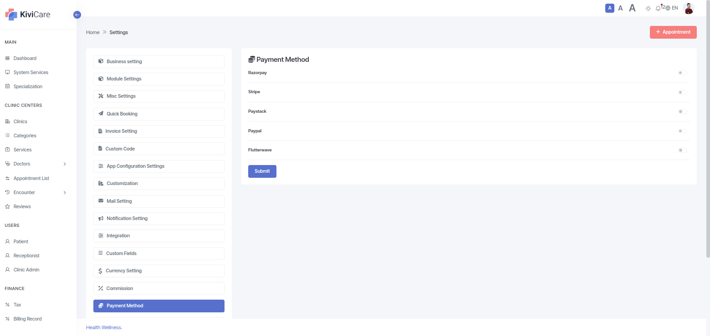
Task: Expand the Doctors submenu chevron
Action: pyautogui.click(x=65, y=164)
